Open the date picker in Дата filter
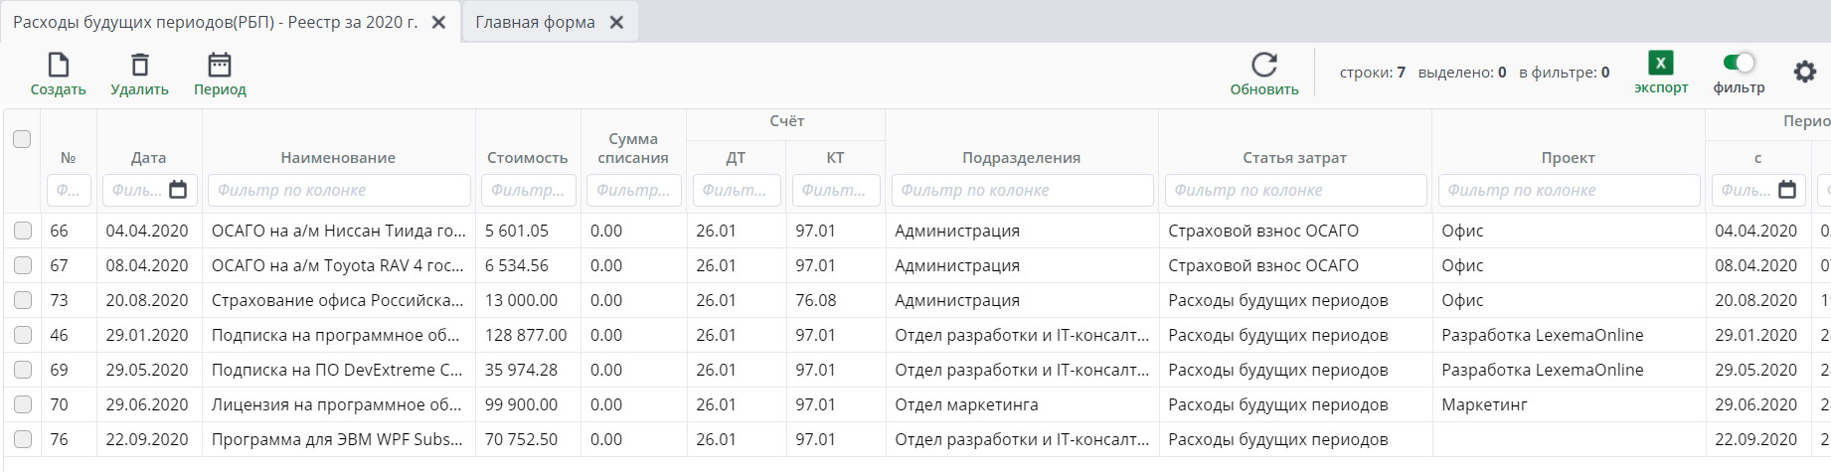Screen dimensions: 1831x472 178,190
